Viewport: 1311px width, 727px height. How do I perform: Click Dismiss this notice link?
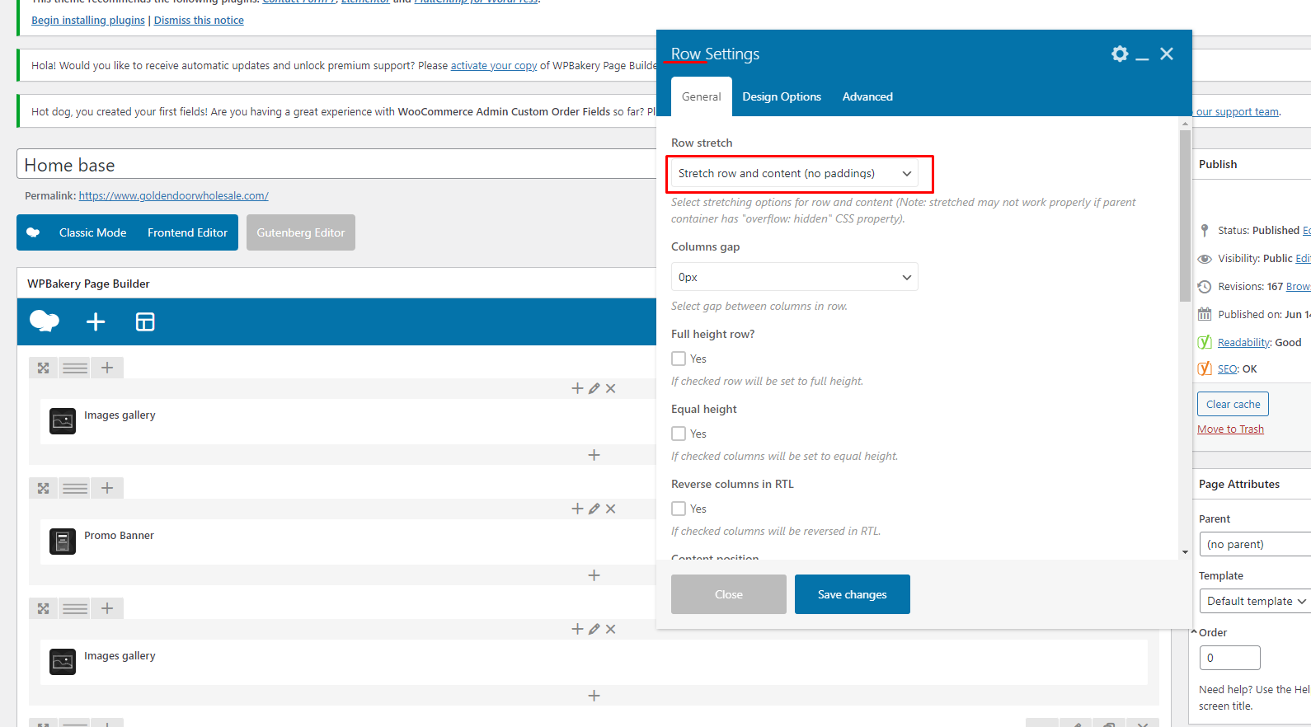[x=199, y=20]
